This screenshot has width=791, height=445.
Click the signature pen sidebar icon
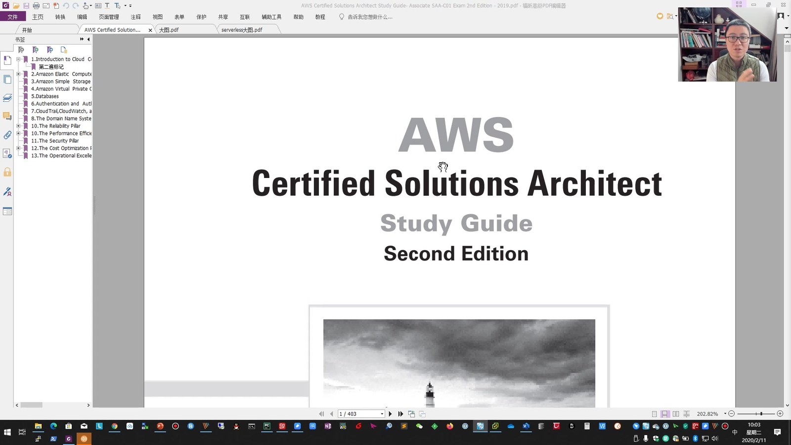tap(7, 191)
